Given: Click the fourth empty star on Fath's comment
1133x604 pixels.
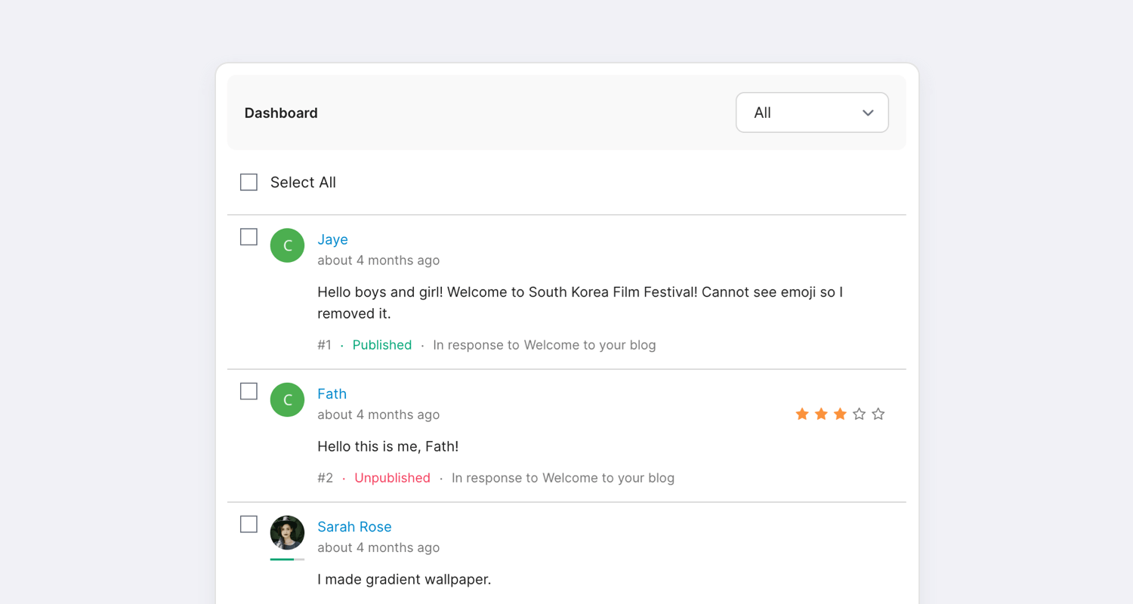Looking at the screenshot, I should tap(858, 414).
